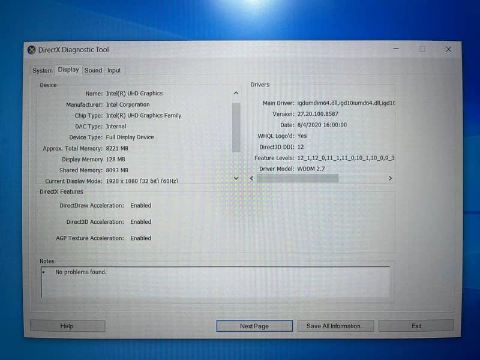The image size is (480, 360).
Task: Click the Notes text box
Action: pyautogui.click(x=215, y=282)
